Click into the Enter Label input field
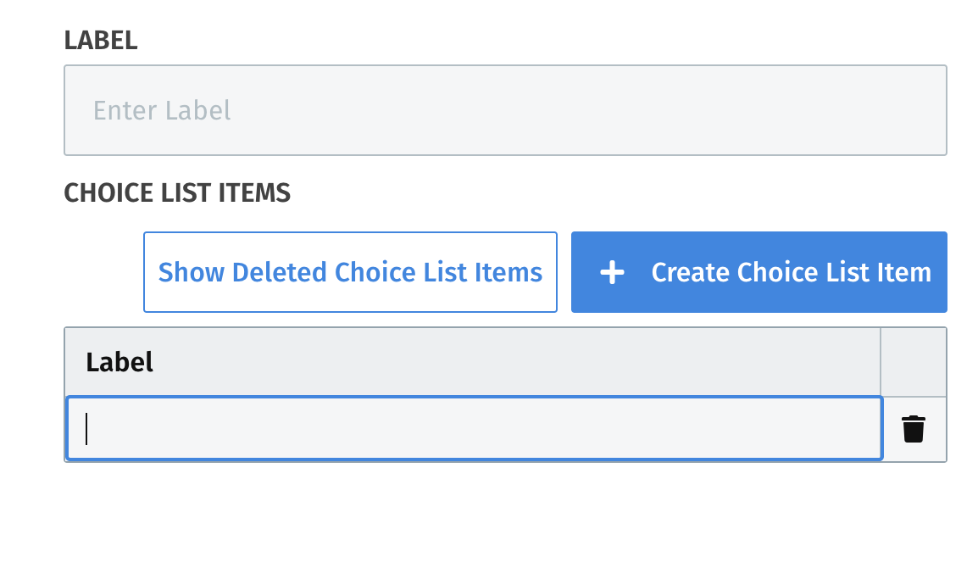This screenshot has width=978, height=568. tap(505, 110)
